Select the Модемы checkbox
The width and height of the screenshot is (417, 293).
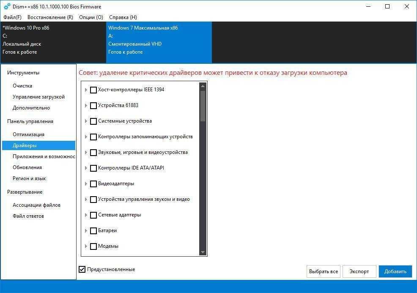pos(93,246)
